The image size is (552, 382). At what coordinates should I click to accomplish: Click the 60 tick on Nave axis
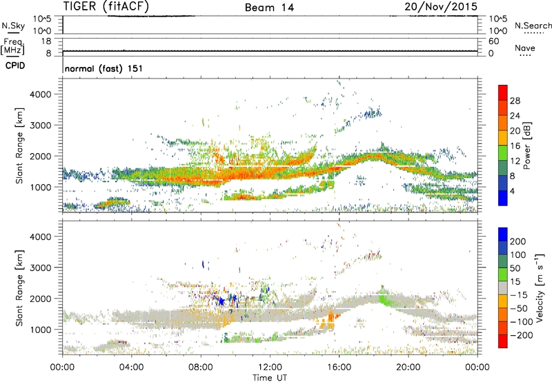tap(493, 41)
